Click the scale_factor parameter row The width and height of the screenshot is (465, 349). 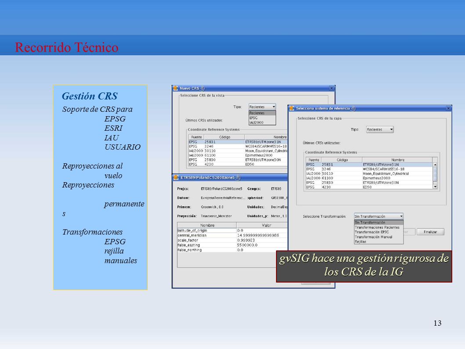232,240
